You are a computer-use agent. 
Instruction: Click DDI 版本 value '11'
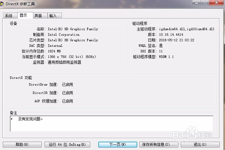tap(161, 51)
